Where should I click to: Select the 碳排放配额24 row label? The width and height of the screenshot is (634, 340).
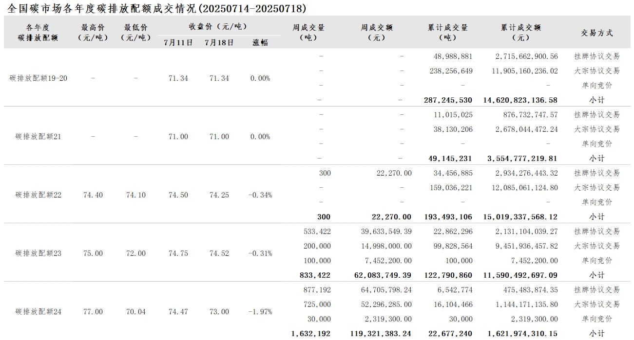pos(38,312)
